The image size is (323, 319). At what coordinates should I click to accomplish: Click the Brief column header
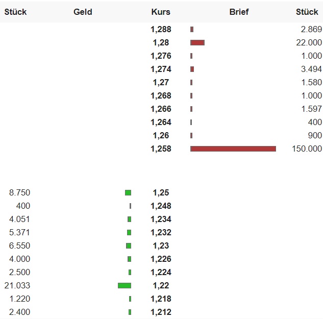(239, 12)
